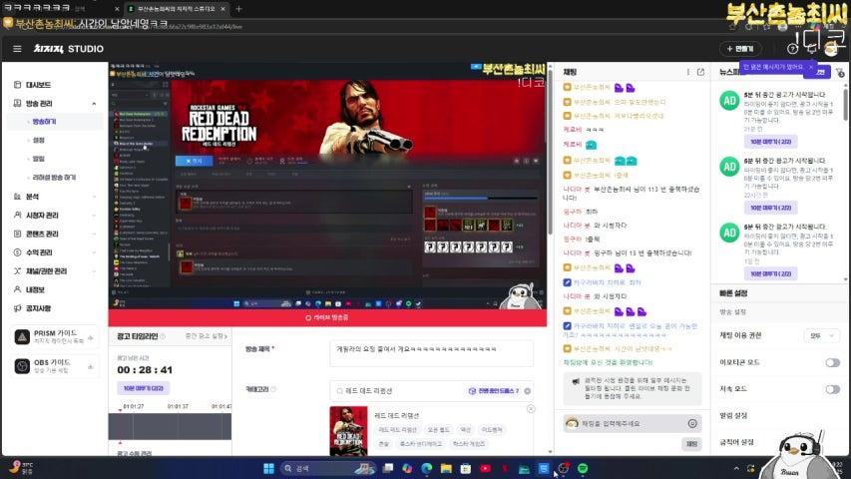This screenshot has height=479, width=851.
Task: Click the chat message input field
Action: click(x=633, y=423)
